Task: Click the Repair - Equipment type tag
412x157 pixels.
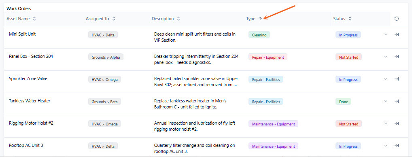Action: click(x=268, y=57)
